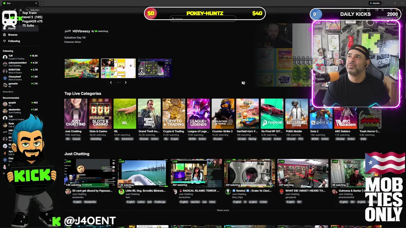Open Classybeef's avatar in Following list
Image resolution: width=406 pixels, height=228 pixels.
point(5,78)
